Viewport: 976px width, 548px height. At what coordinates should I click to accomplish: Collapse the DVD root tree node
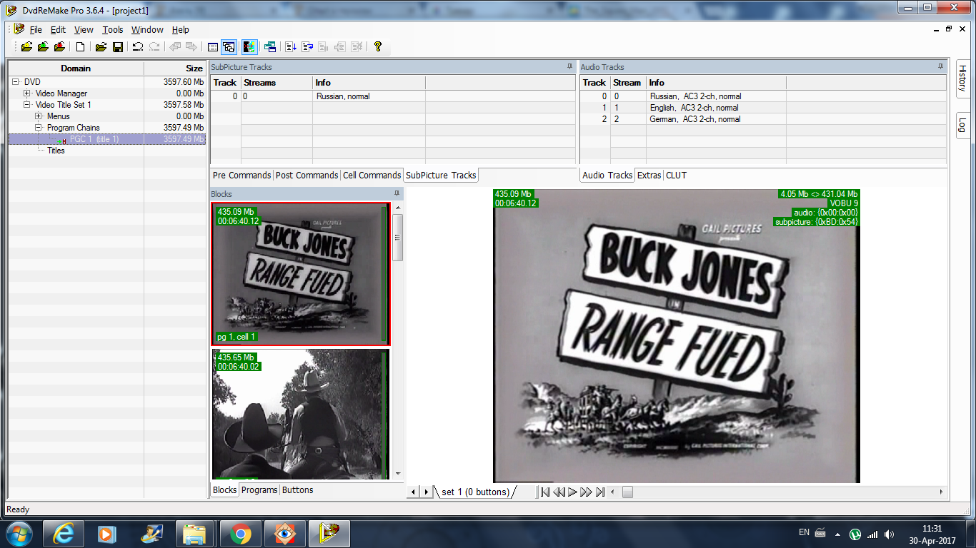tap(16, 82)
